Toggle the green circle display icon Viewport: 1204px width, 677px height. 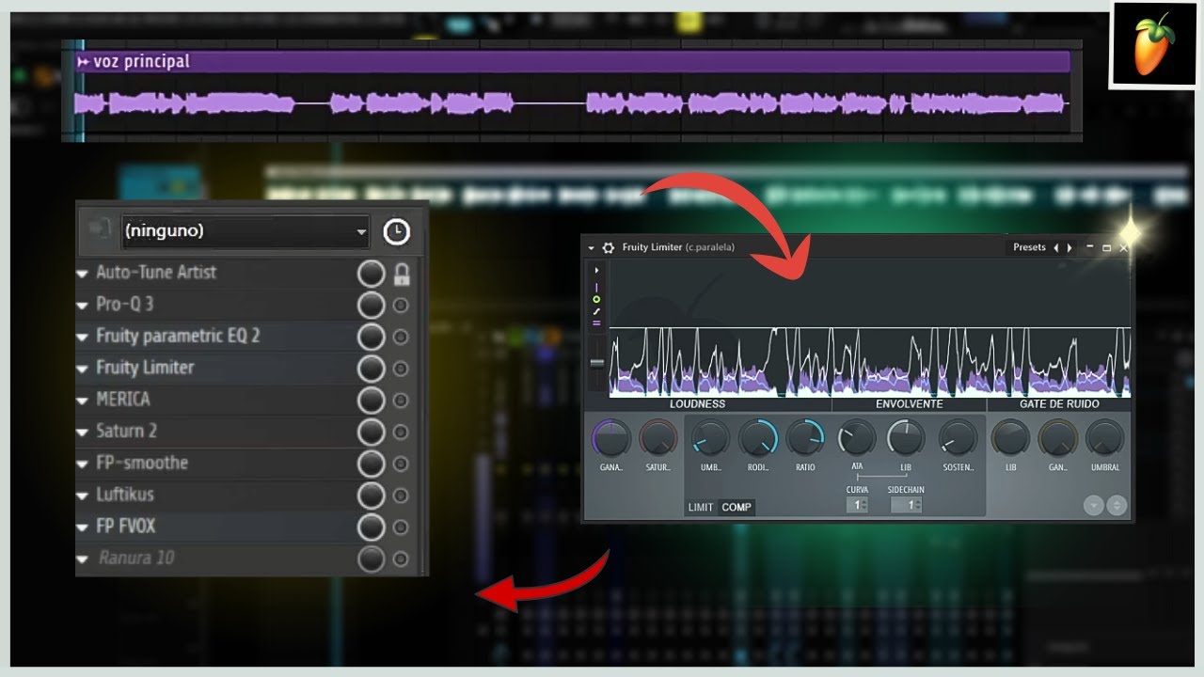click(x=596, y=299)
